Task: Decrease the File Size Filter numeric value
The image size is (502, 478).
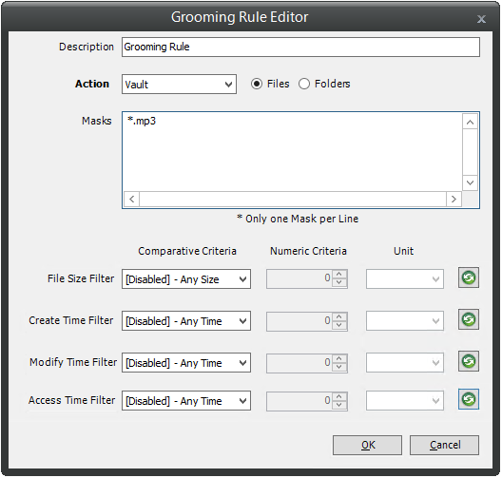Action: tap(339, 283)
